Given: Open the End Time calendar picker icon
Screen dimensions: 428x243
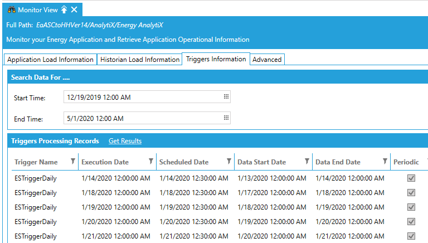Looking at the screenshot, I should (x=226, y=118).
